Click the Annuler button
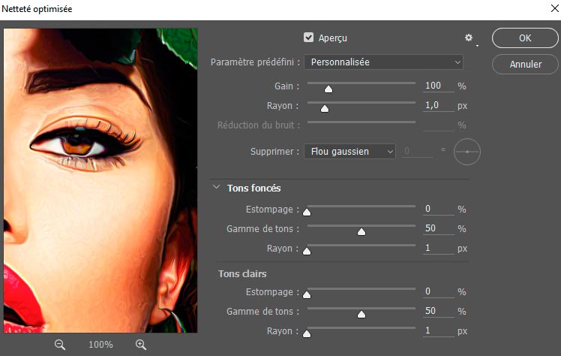This screenshot has height=356, width=561. pos(525,65)
